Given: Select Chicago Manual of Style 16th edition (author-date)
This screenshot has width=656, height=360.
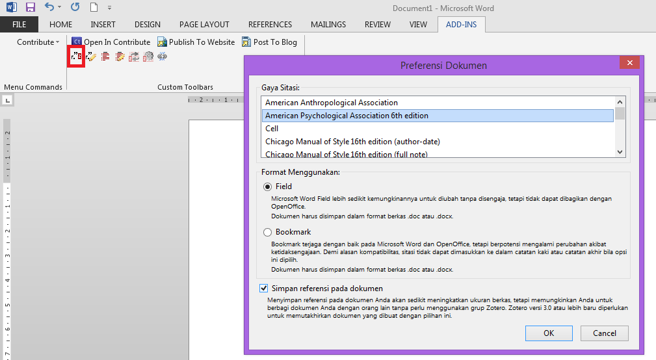Looking at the screenshot, I should [x=438, y=141].
